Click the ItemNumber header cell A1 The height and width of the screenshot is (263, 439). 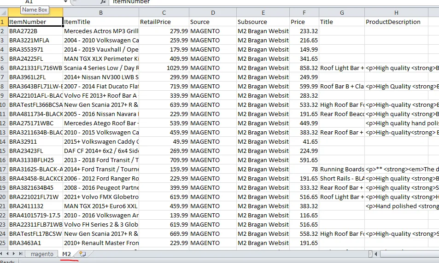pos(35,22)
